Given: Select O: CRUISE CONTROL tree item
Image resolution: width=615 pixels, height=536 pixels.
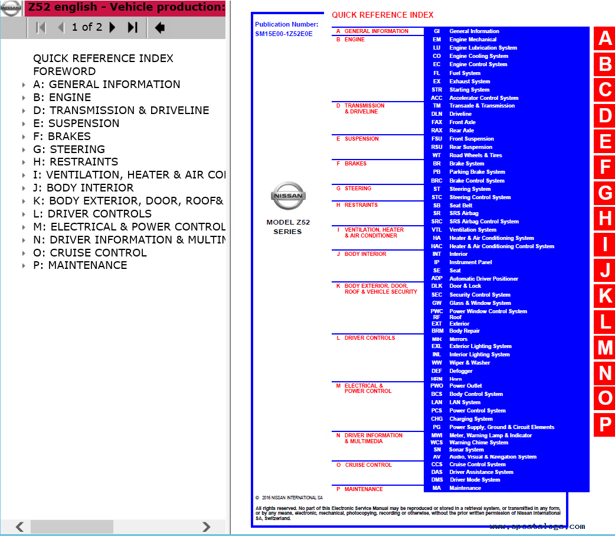Looking at the screenshot, I should tap(90, 252).
